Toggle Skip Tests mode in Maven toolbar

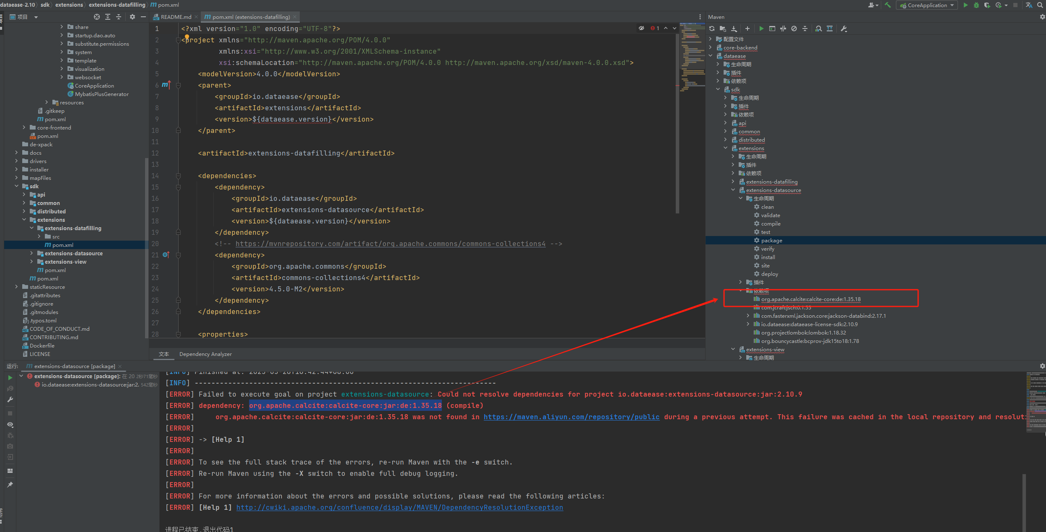(x=794, y=29)
